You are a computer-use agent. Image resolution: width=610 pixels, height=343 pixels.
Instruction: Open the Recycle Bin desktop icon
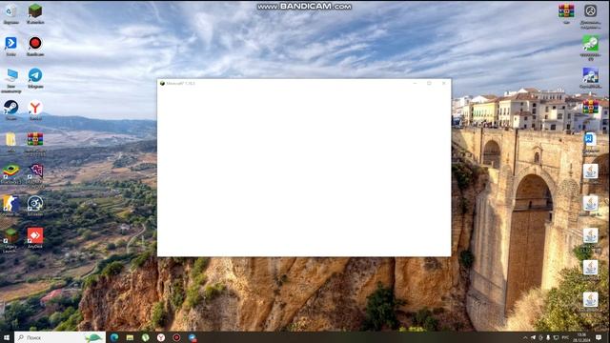(10, 11)
